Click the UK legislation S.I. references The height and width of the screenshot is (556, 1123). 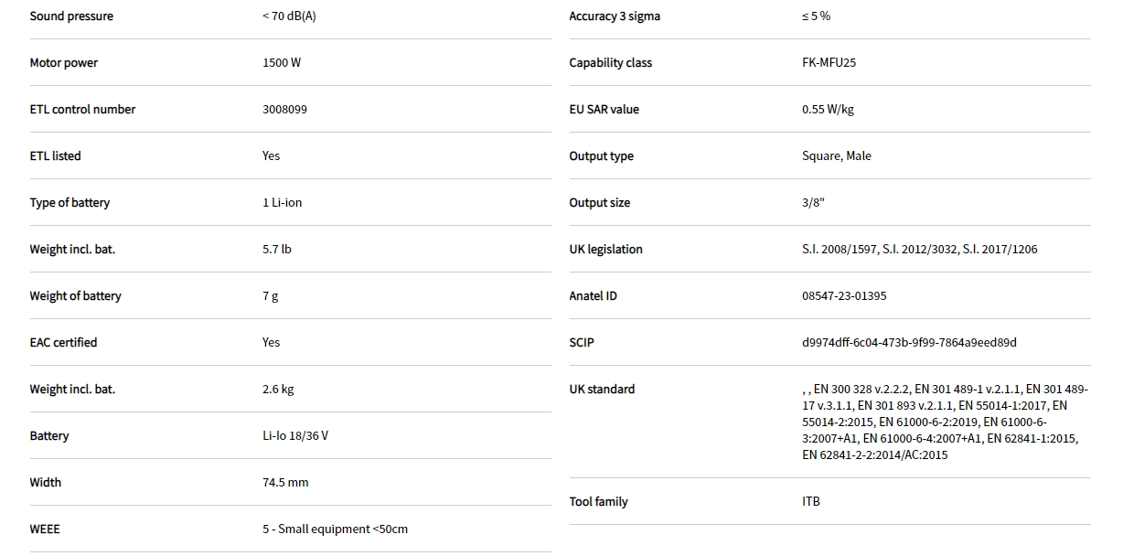coord(919,250)
